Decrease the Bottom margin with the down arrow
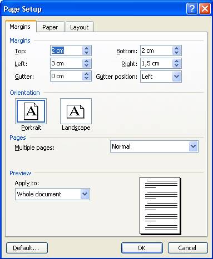 click(176, 53)
